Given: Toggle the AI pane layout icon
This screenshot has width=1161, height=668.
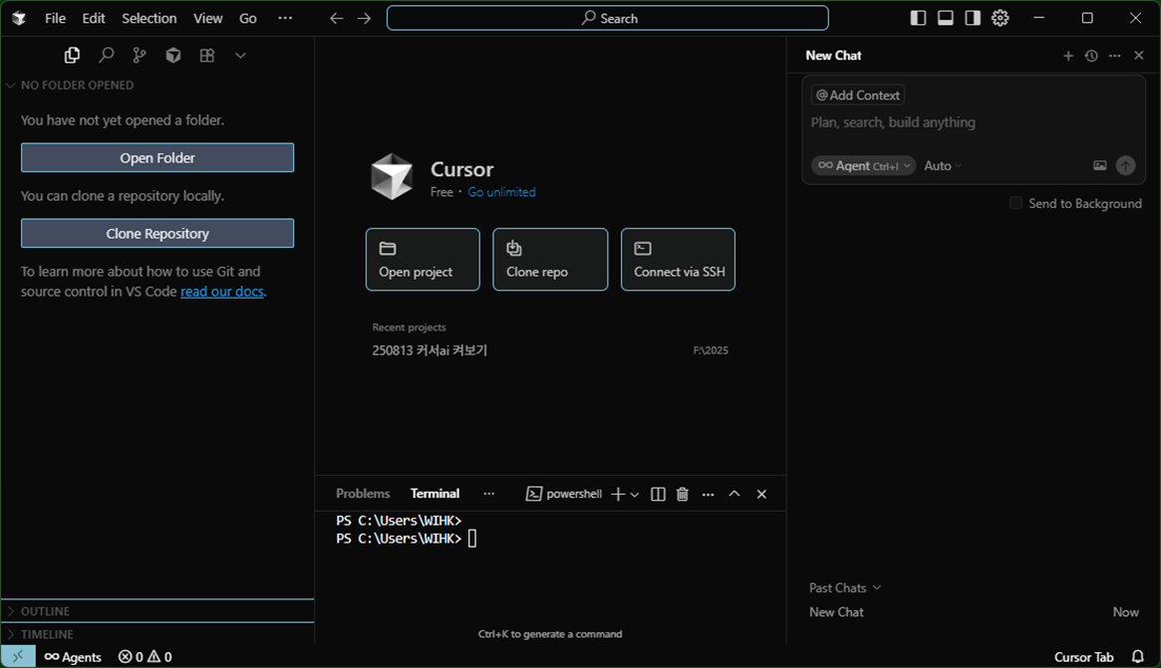Looking at the screenshot, I should point(973,18).
